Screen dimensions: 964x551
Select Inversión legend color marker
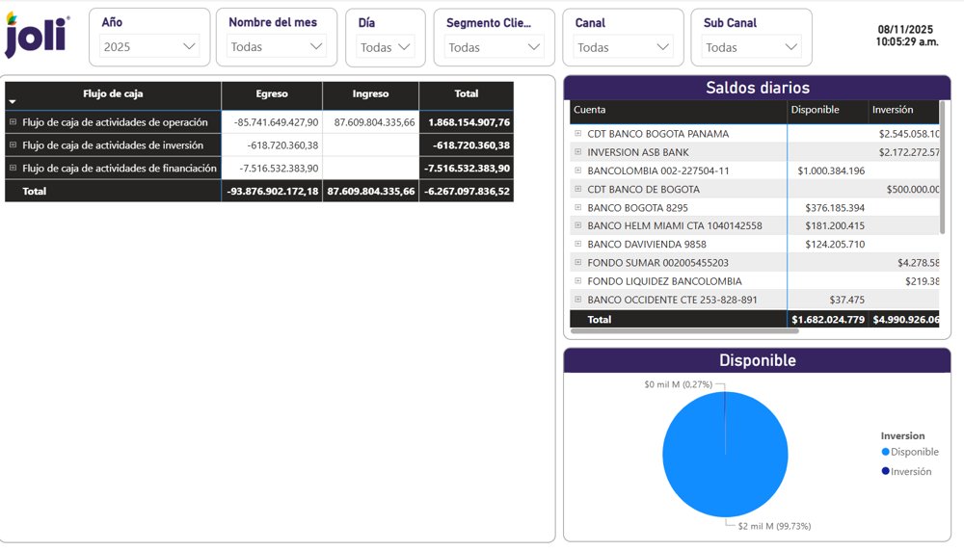[886, 471]
